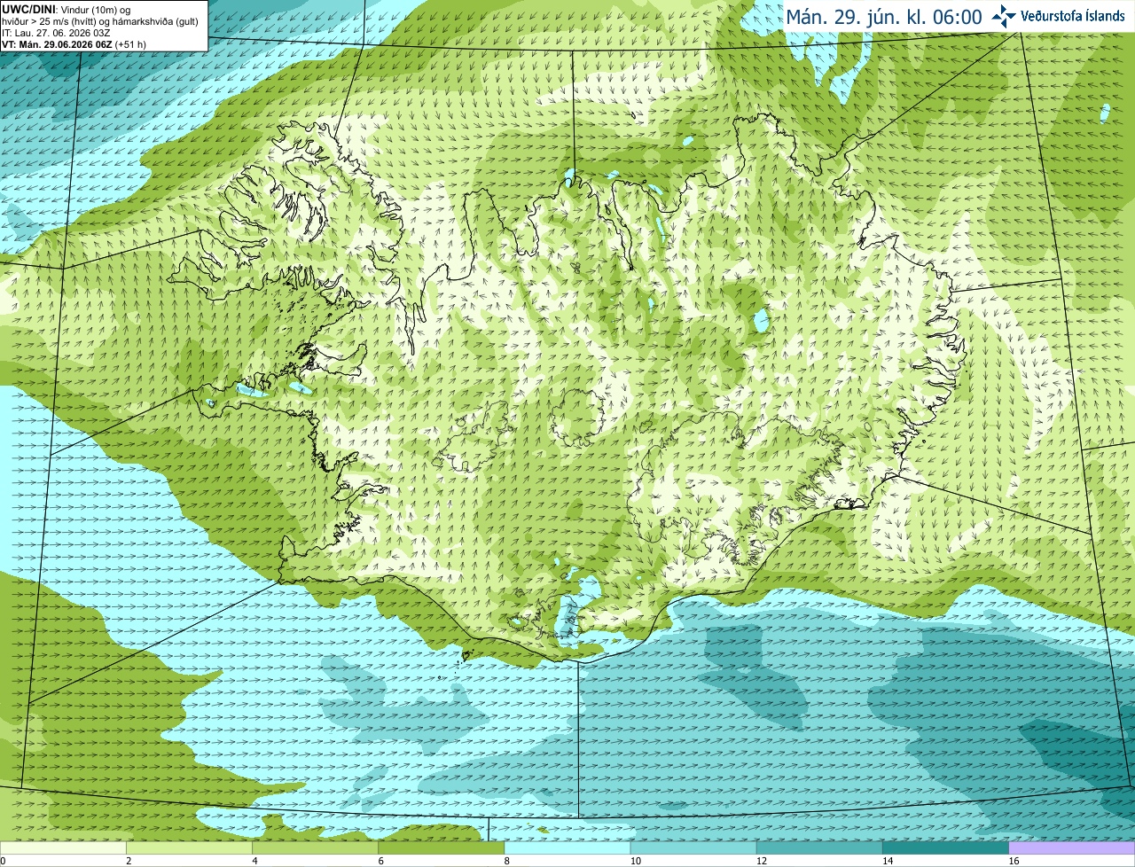Pick the pale yellow 0–2 legend swatch
Screen dimensions: 1135x867
(x=63, y=848)
